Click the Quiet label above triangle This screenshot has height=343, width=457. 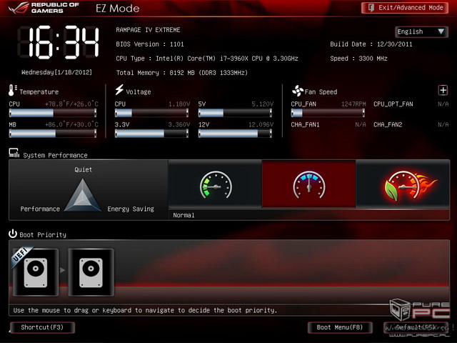[x=83, y=170]
